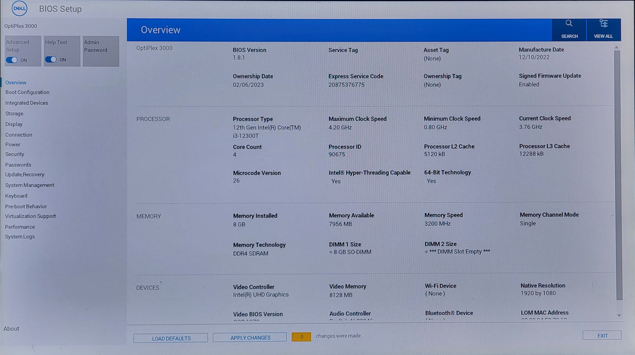Open the Storage section
Screen dimensions: 635x355
click(x=14, y=114)
